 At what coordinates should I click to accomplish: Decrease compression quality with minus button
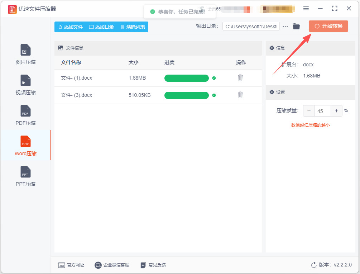(x=309, y=111)
